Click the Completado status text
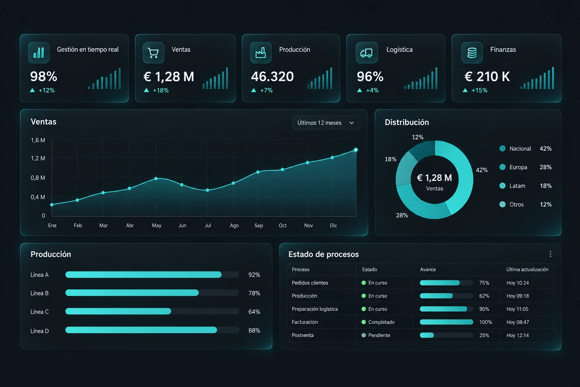The image size is (580, 387). (381, 322)
